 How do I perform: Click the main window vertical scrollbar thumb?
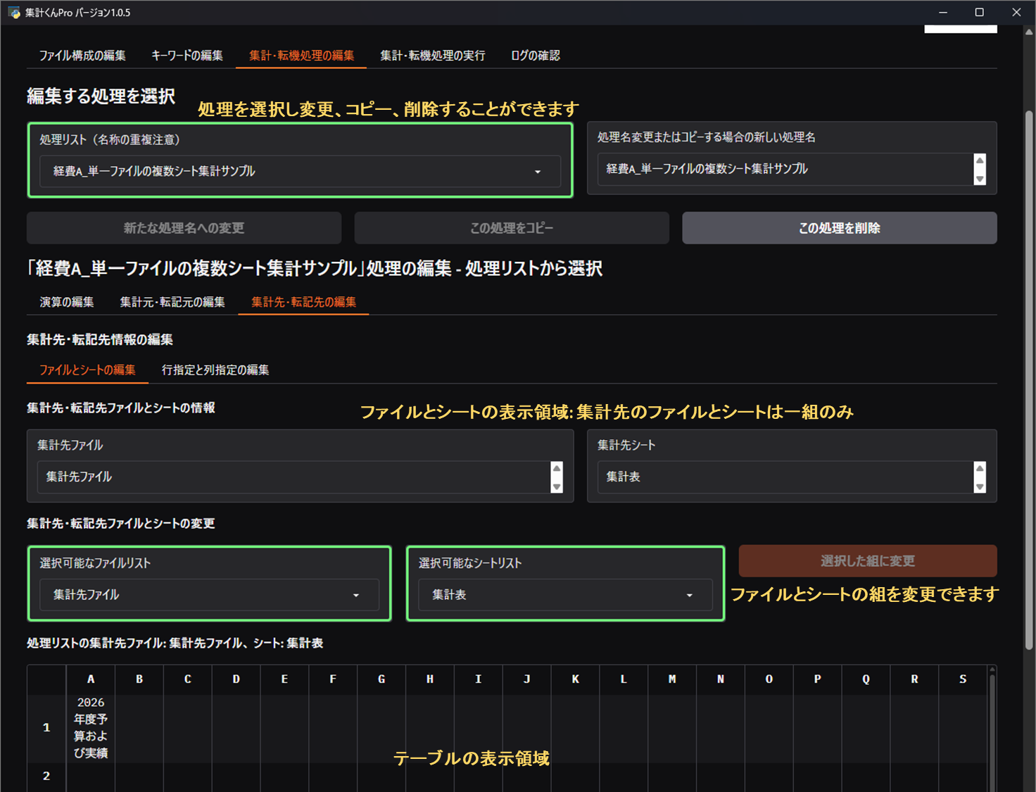pos(1029,380)
